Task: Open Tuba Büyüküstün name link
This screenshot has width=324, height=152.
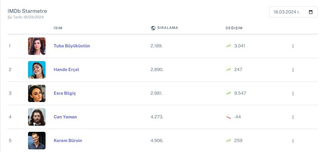Action: point(72,46)
